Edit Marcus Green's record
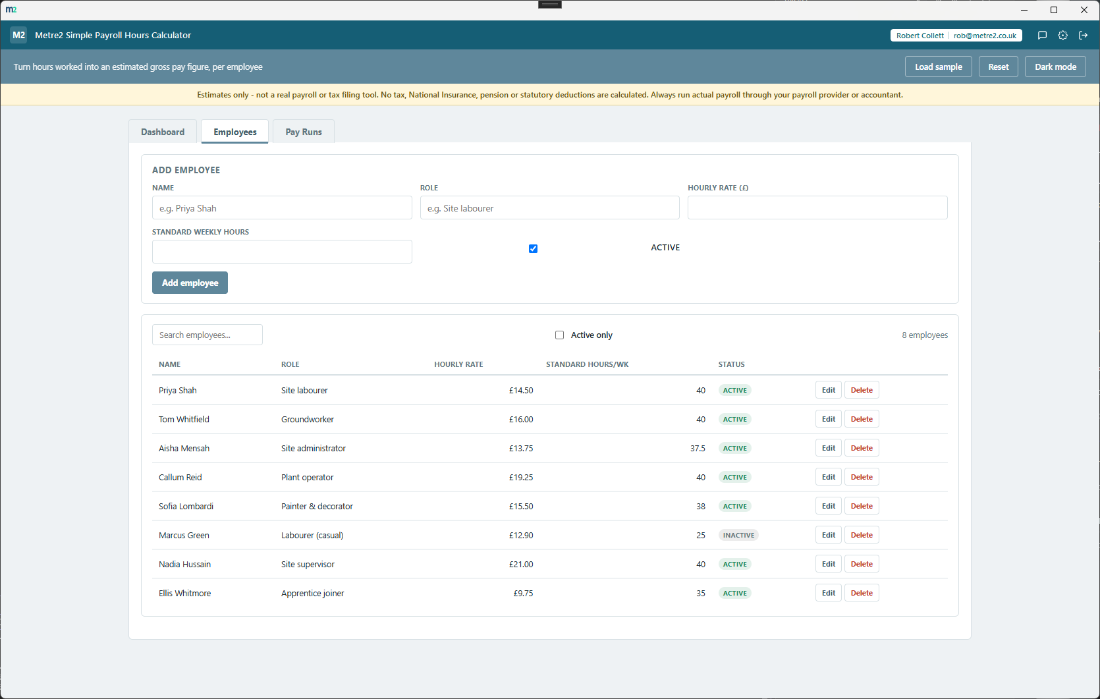 (829, 535)
